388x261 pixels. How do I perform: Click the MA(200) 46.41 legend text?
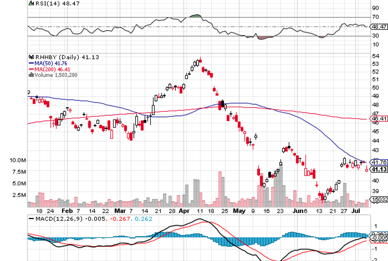tap(49, 69)
